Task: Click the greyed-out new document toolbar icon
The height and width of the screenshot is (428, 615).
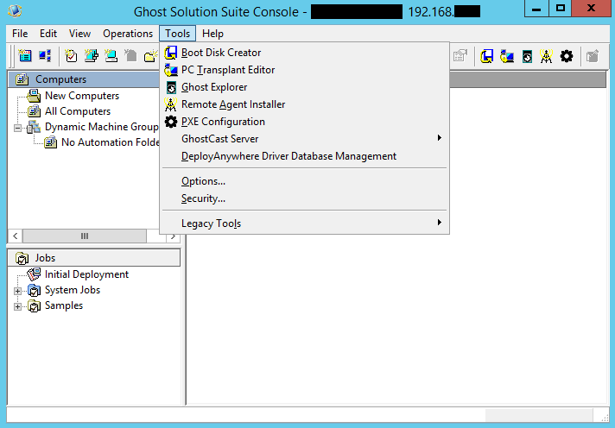Action: 130,56
